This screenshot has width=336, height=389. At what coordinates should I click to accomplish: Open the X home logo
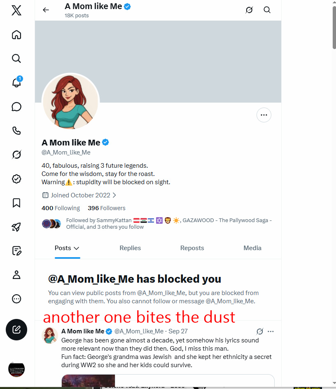pos(16,10)
